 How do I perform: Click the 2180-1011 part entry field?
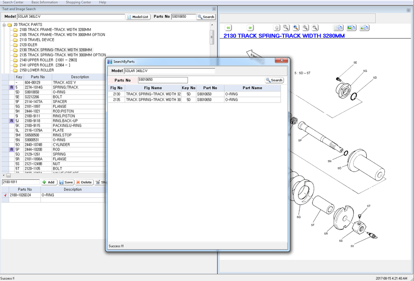click(x=21, y=182)
